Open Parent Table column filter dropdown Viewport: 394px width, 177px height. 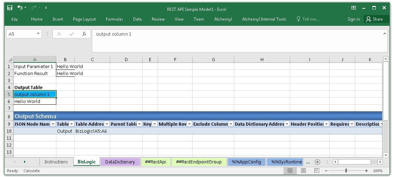[139, 124]
